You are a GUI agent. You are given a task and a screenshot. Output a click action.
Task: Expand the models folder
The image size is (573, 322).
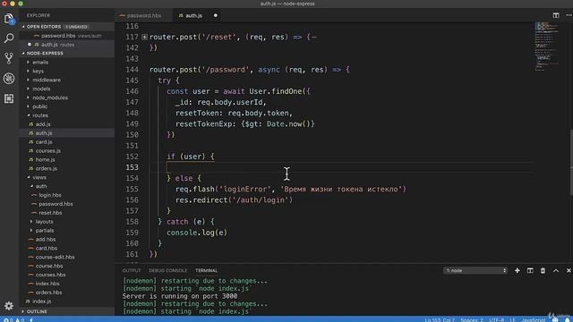coord(41,89)
